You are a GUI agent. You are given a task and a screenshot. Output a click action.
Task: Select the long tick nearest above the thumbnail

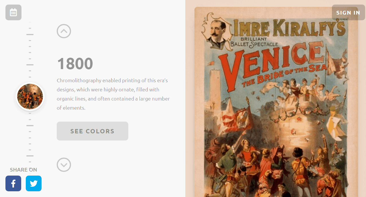pyautogui.click(x=30, y=65)
